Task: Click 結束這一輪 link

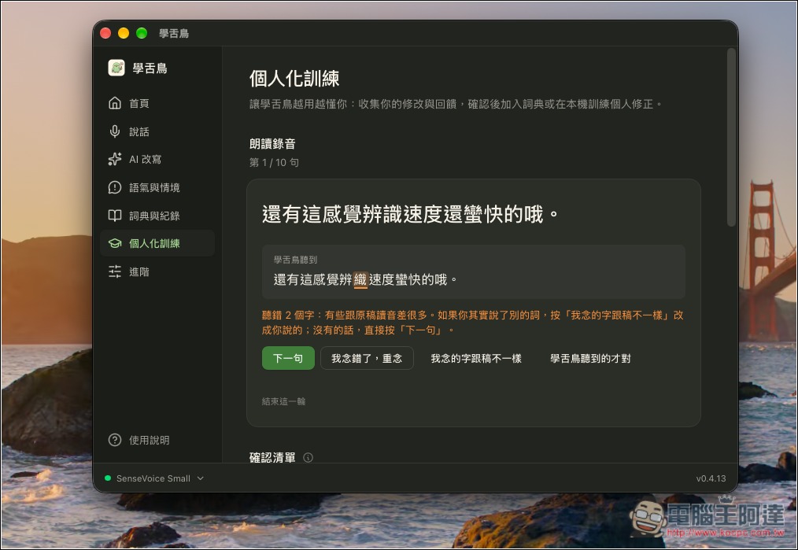Action: point(283,401)
